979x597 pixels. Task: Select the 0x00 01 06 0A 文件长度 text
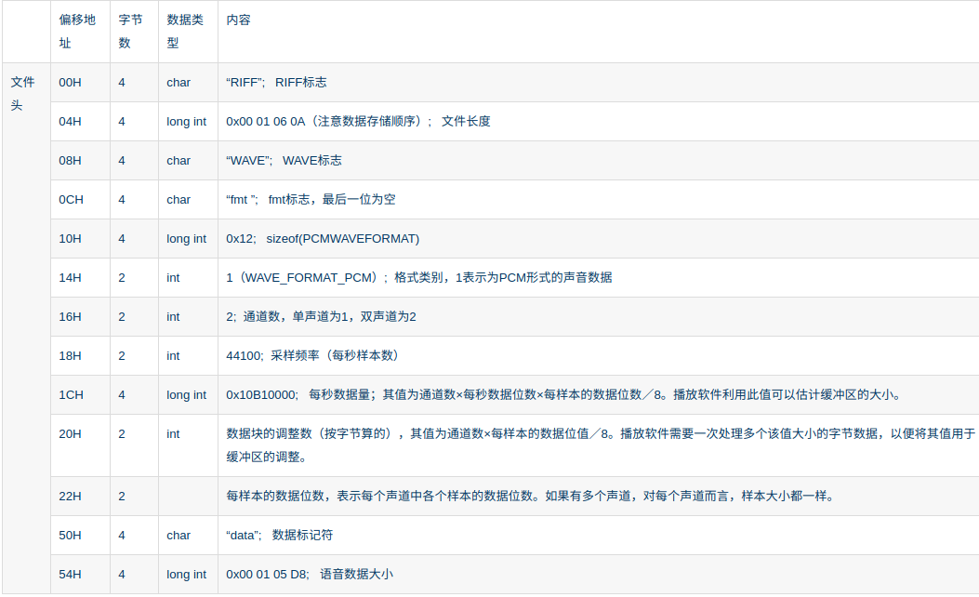coord(358,121)
